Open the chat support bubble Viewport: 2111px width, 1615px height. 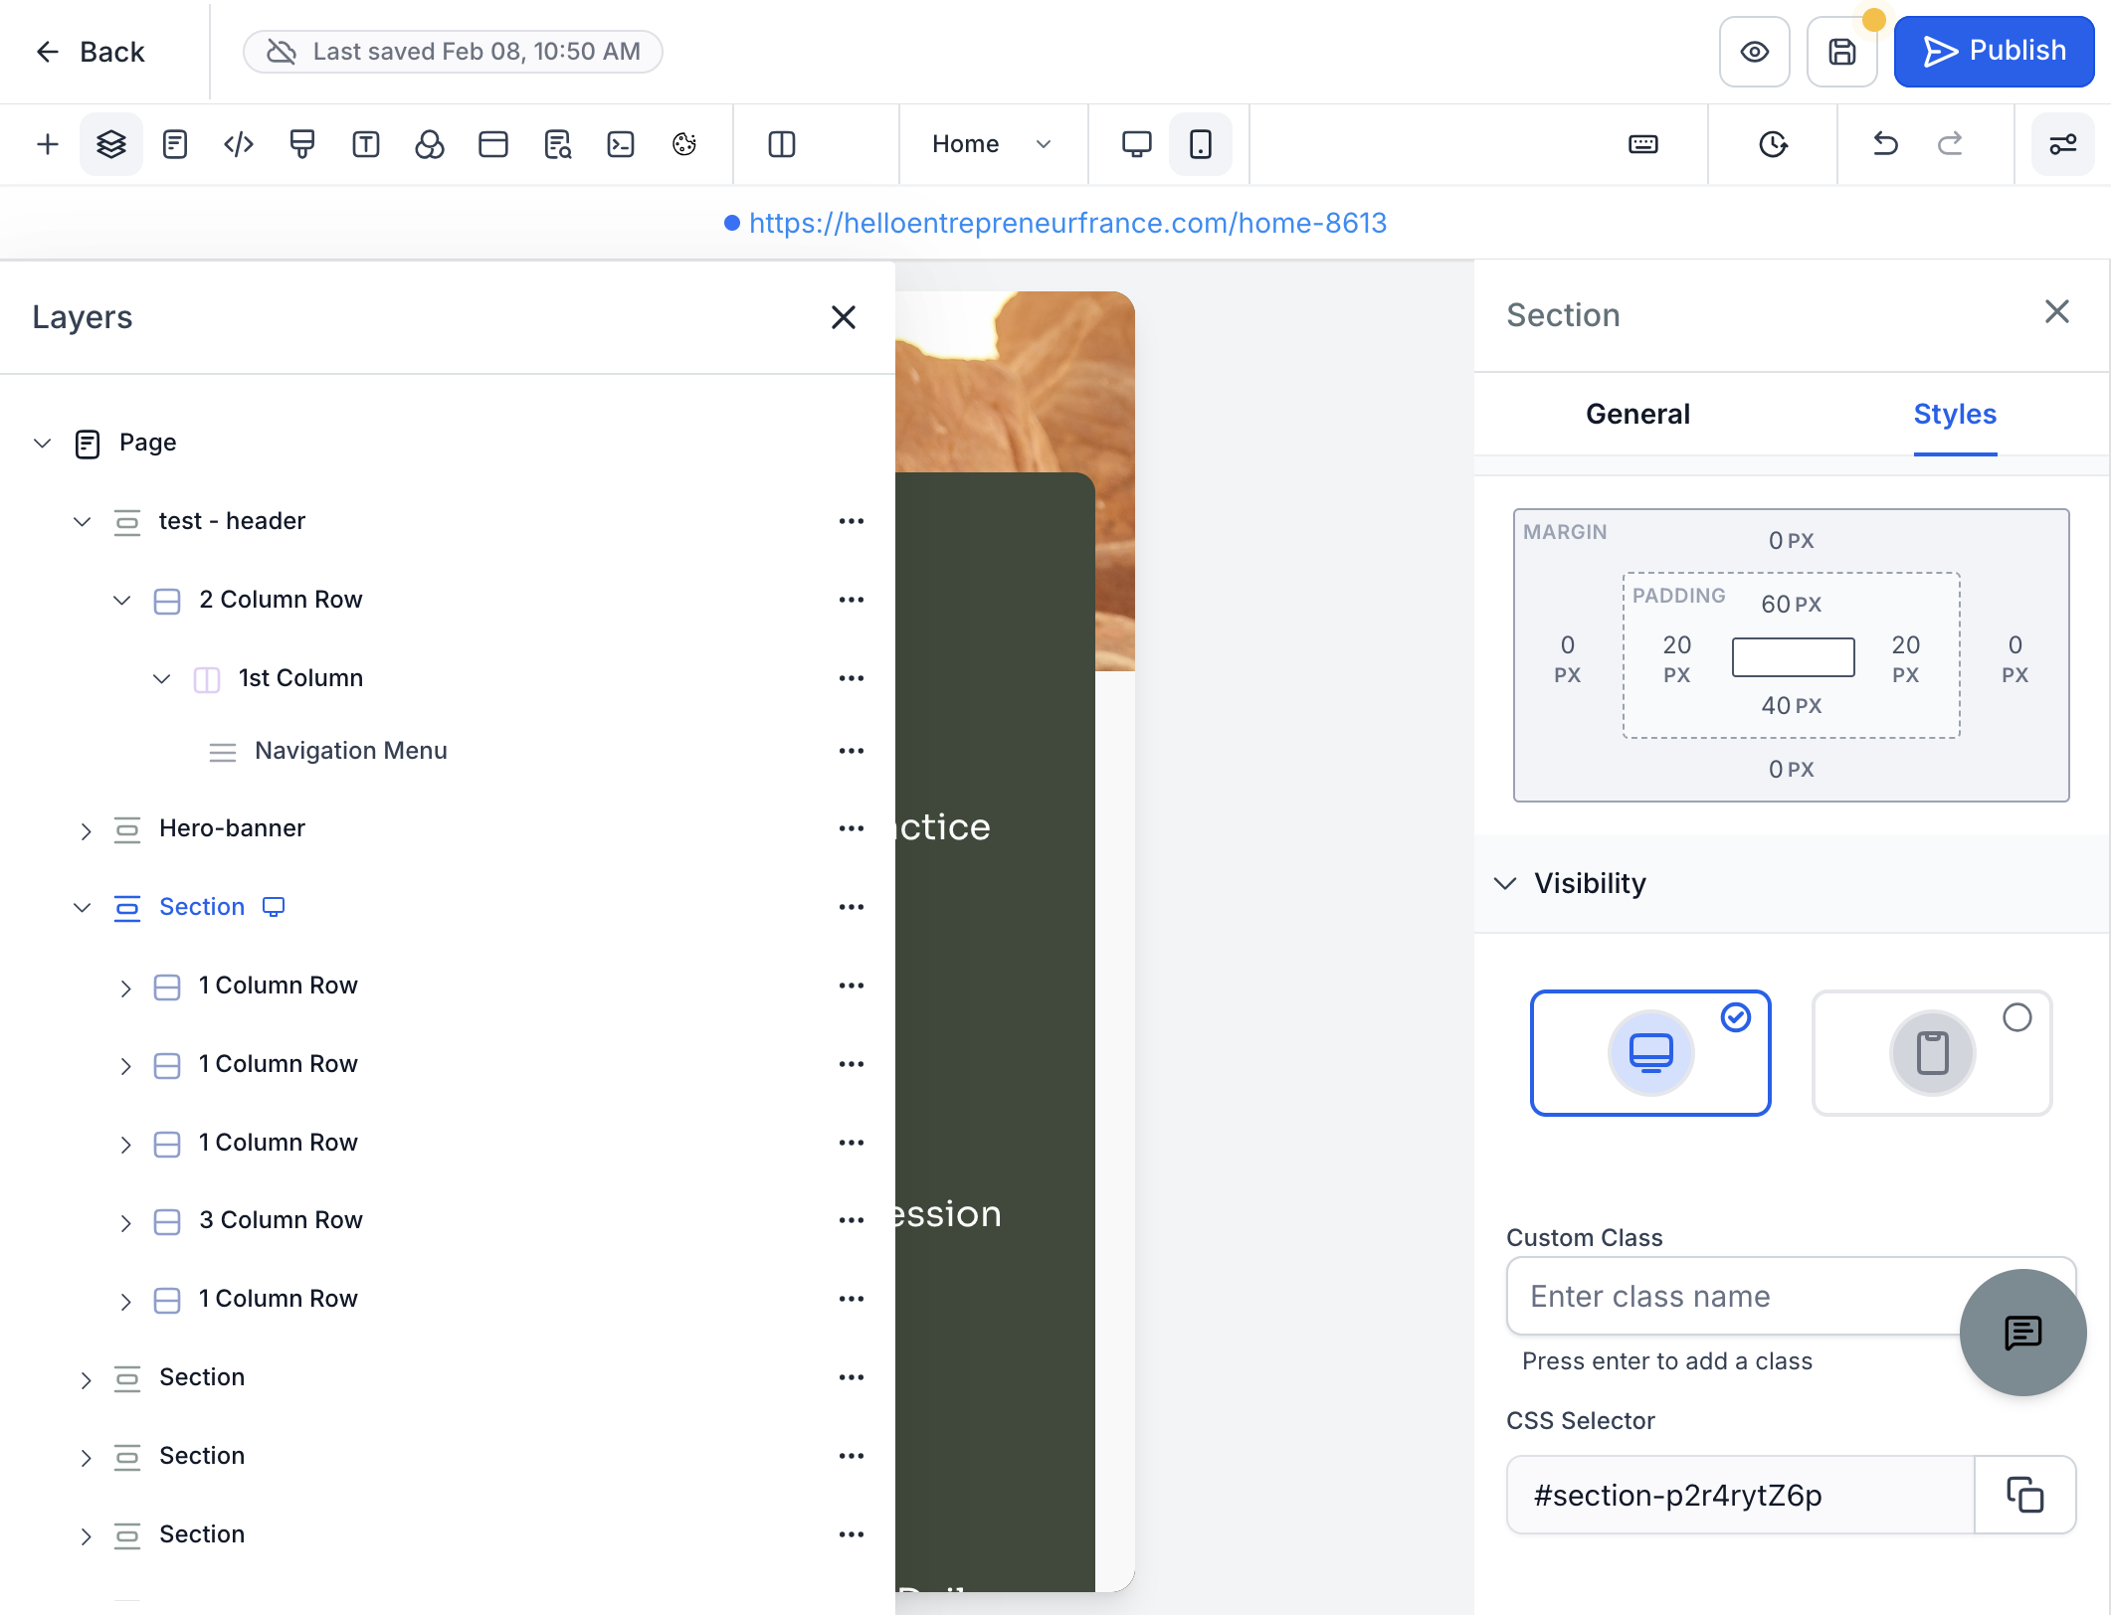[2022, 1333]
